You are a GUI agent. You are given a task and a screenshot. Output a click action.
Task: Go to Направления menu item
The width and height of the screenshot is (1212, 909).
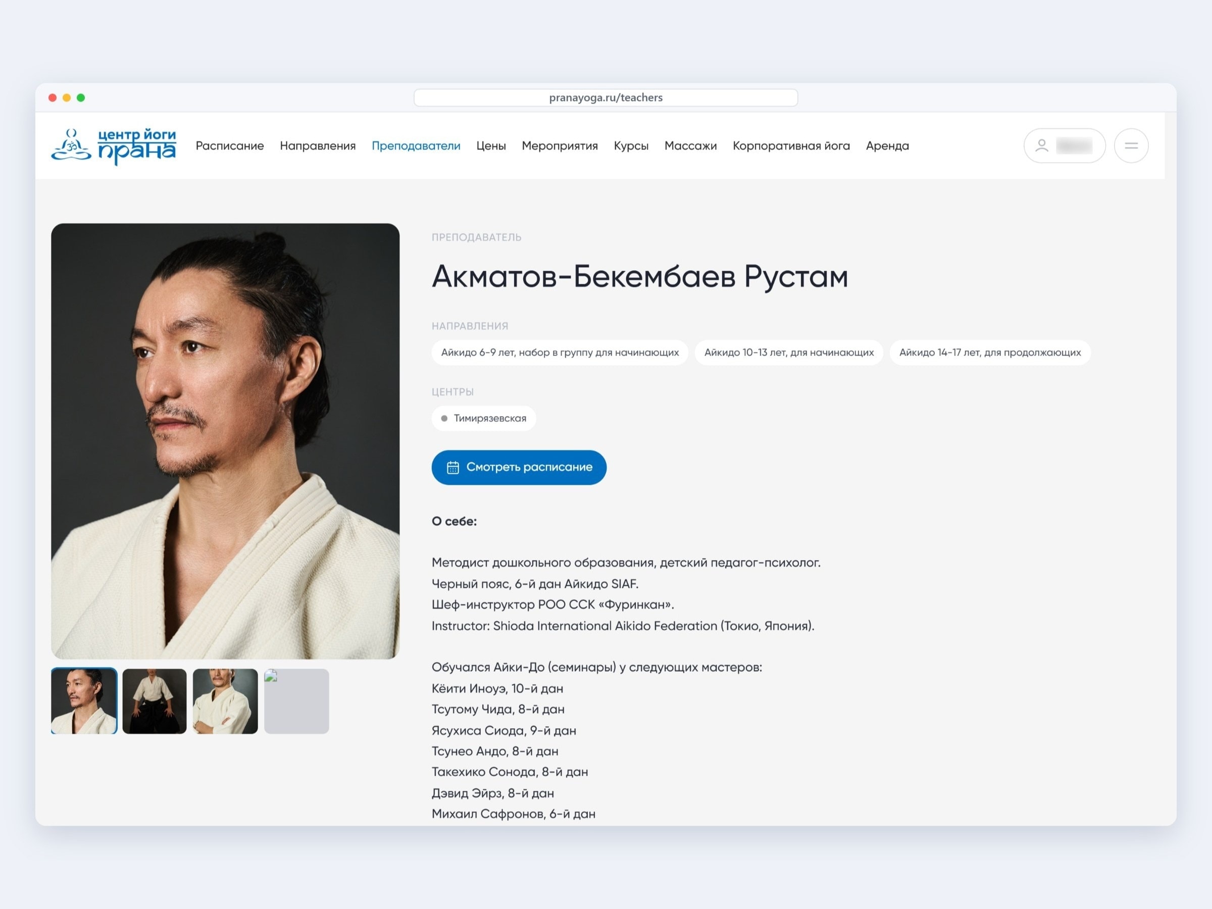click(x=318, y=146)
